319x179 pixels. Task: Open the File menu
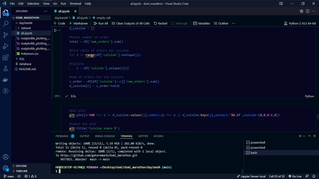[12, 4]
